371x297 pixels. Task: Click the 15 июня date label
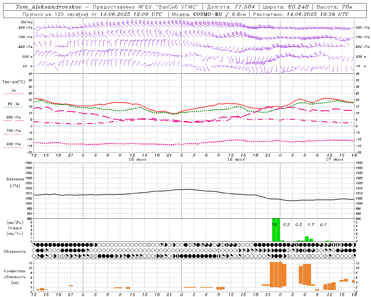[137, 160]
